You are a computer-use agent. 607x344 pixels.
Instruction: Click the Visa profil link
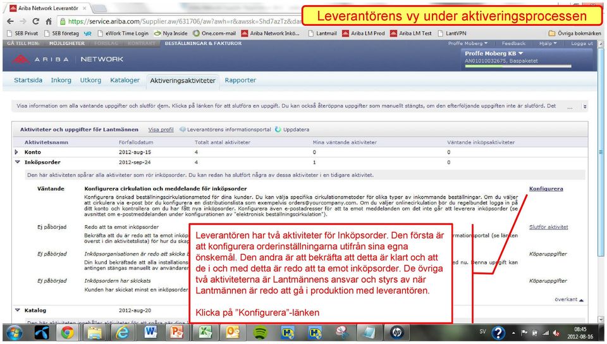(x=161, y=130)
